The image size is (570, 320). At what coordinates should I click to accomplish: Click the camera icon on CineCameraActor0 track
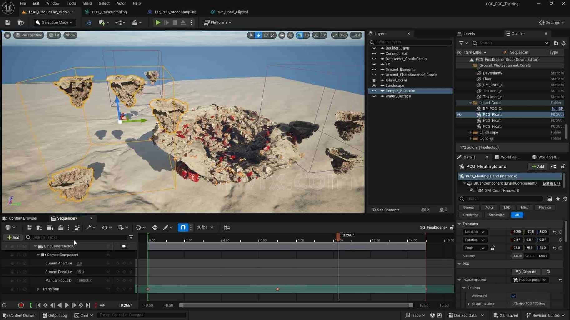[124, 246]
